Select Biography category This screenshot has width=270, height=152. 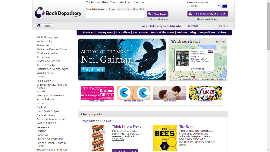43,45
